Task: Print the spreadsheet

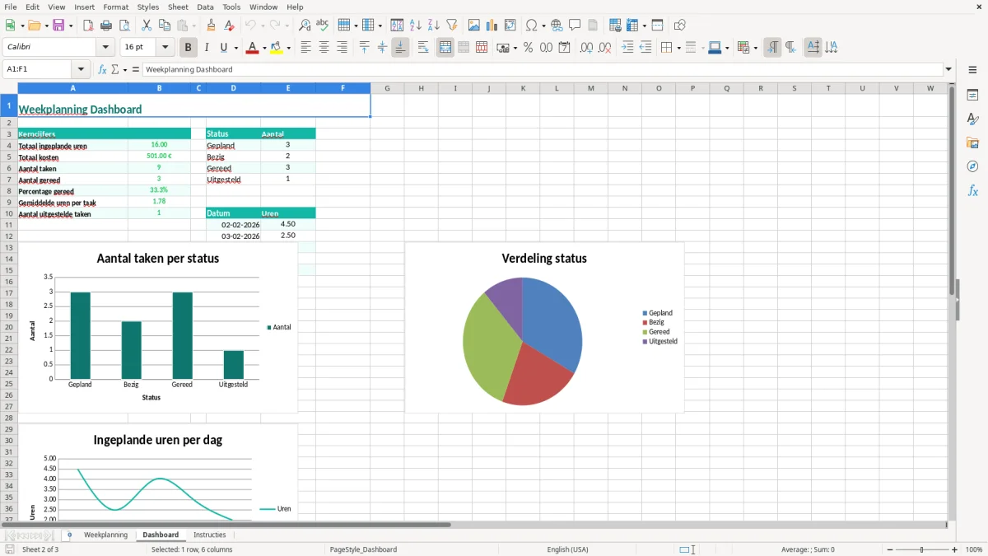Action: click(106, 26)
